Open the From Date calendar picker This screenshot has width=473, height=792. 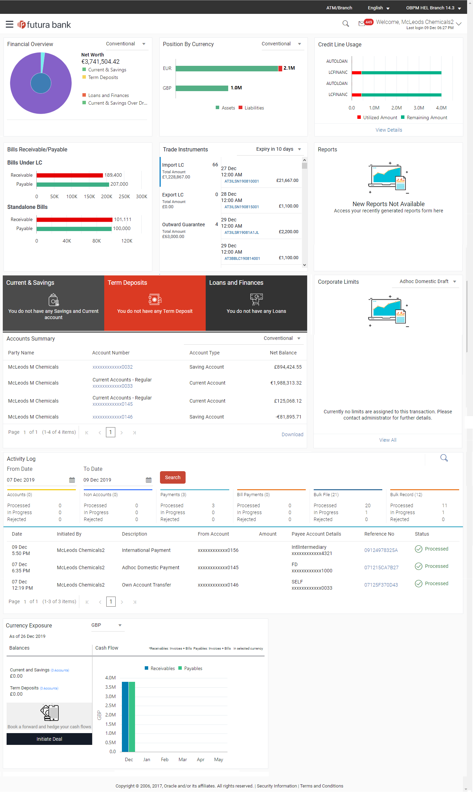(72, 480)
